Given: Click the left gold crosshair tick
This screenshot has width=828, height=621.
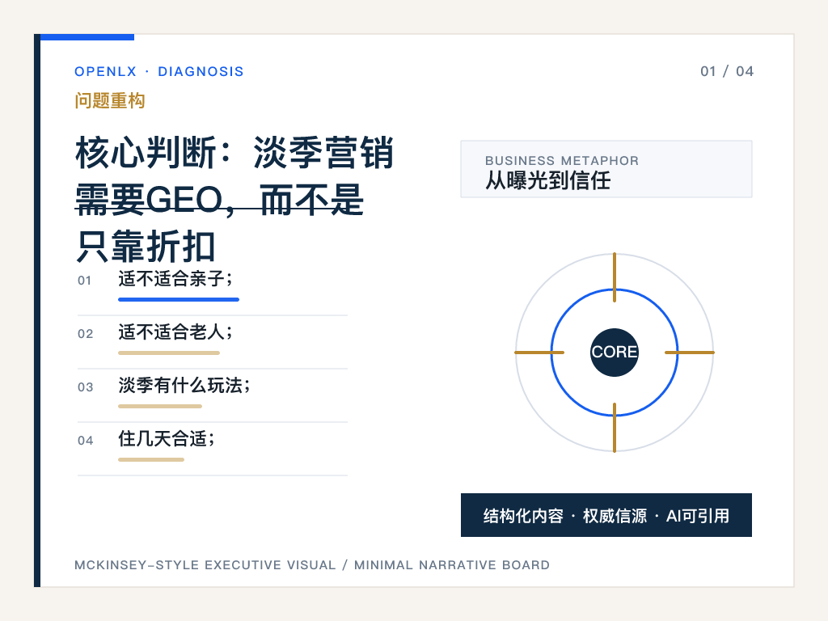Looking at the screenshot, I should tap(539, 353).
